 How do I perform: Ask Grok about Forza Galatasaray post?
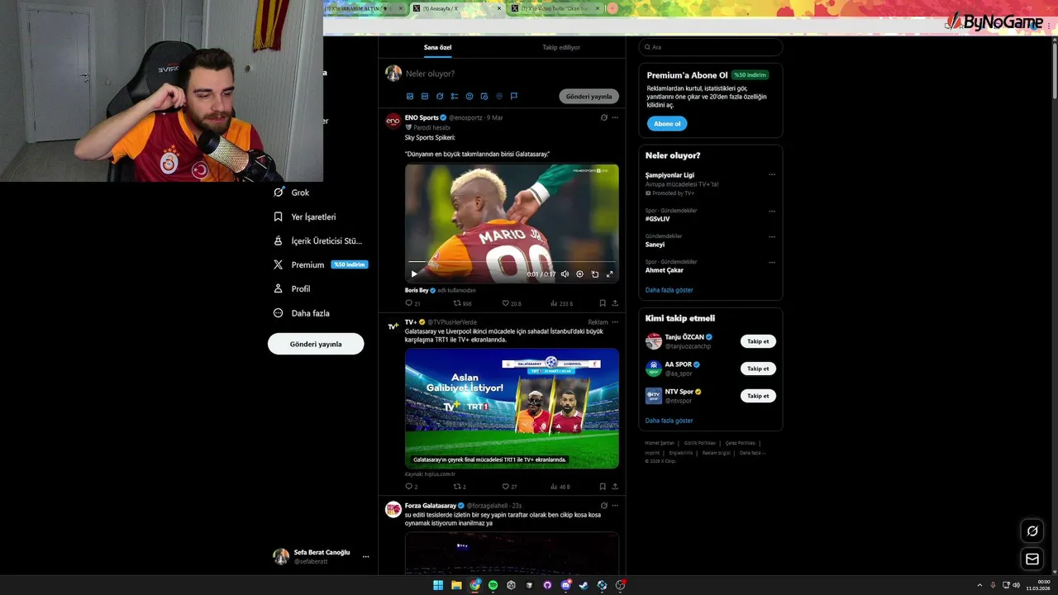click(x=604, y=506)
